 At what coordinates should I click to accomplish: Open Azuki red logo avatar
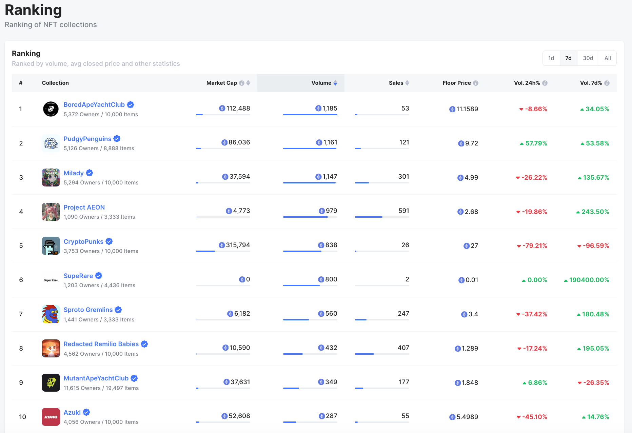(51, 417)
